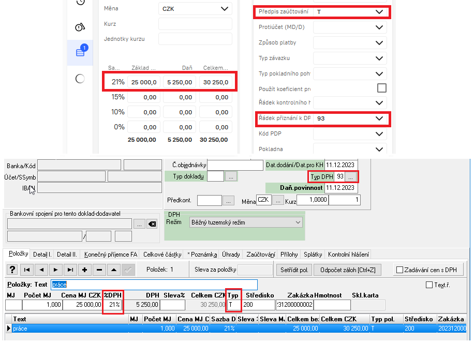Check the Použít koeficient checkbox
The height and width of the screenshot is (343, 474).
(381, 88)
